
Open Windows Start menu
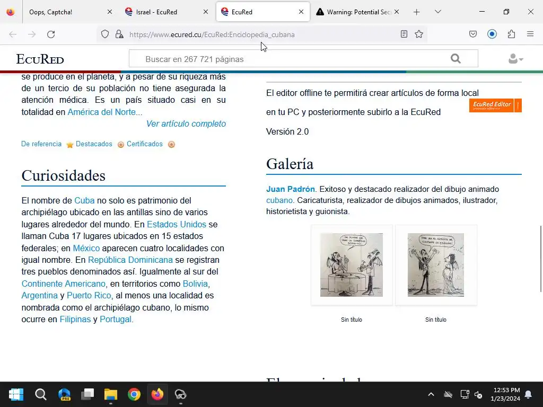[16, 394]
